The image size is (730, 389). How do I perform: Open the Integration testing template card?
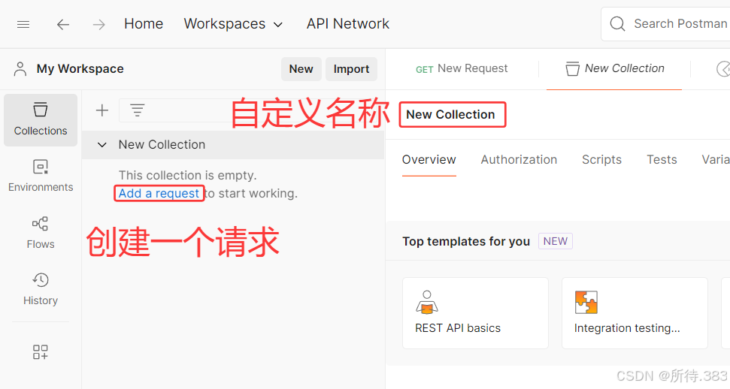pos(635,313)
